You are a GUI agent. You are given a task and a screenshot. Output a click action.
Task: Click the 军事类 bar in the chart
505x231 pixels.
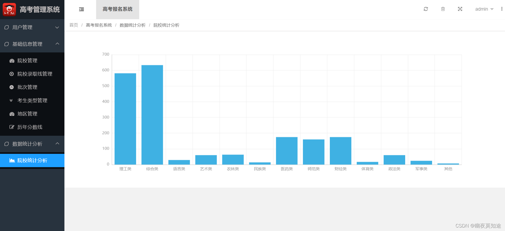[421, 163]
